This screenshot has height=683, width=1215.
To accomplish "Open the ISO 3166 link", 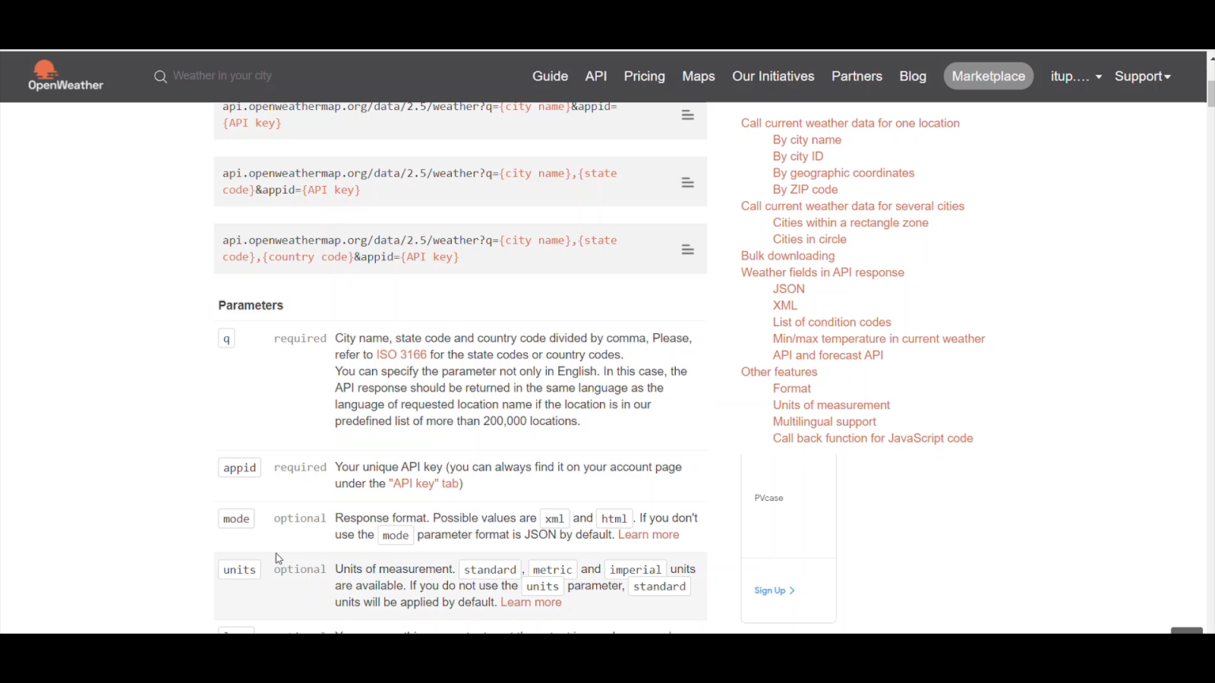I will point(402,355).
